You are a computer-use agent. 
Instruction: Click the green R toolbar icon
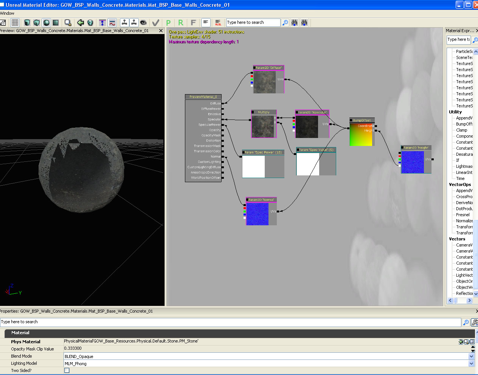coord(181,23)
